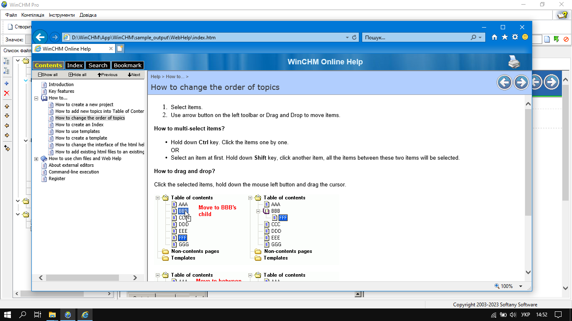This screenshot has height=321, width=572.
Task: Open File Explorer from the taskbar
Action: tap(52, 315)
